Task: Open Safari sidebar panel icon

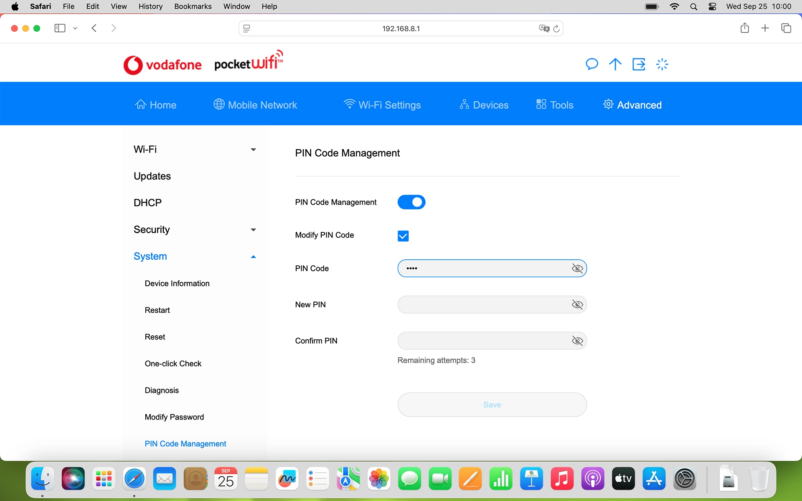Action: (60, 28)
